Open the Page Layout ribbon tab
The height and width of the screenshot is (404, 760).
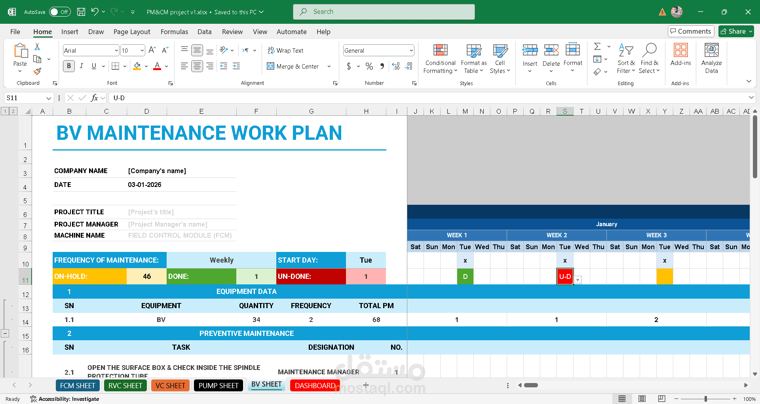pyautogui.click(x=132, y=32)
